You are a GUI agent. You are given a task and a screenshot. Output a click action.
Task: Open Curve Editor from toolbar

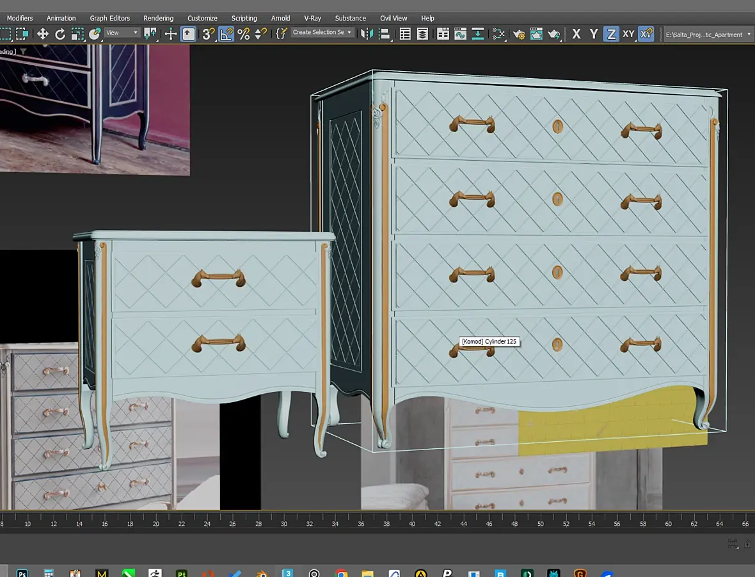(460, 34)
